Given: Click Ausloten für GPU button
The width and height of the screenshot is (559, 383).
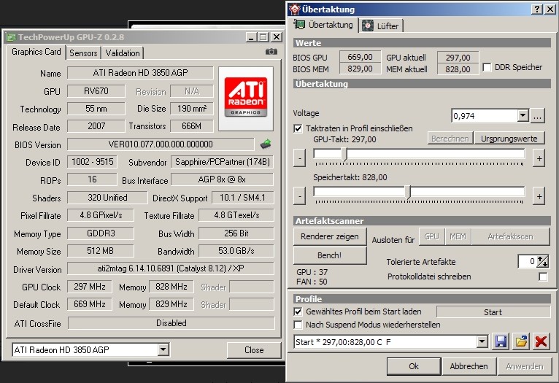Looking at the screenshot, I should 432,236.
